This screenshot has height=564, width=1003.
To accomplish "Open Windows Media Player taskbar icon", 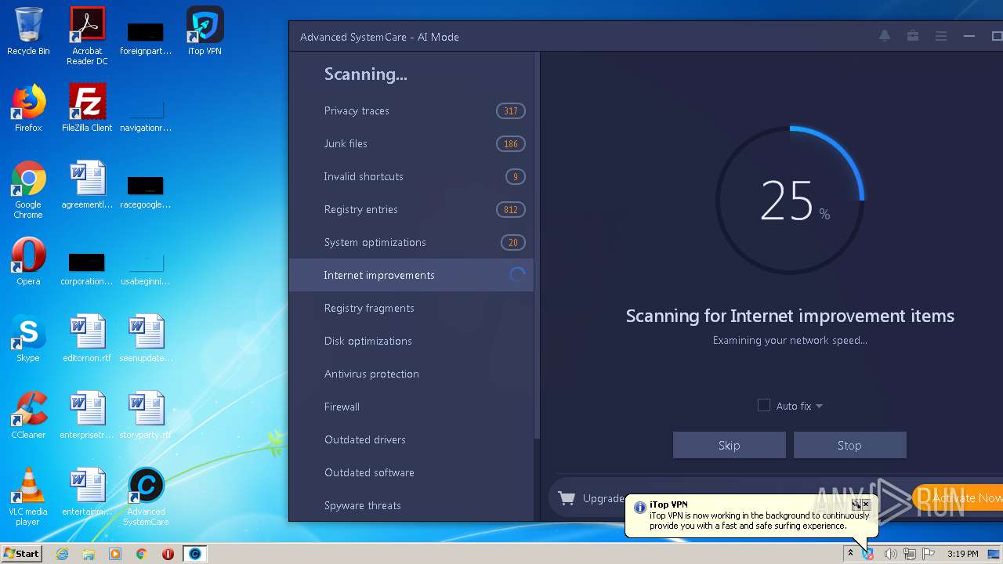I will (x=115, y=554).
